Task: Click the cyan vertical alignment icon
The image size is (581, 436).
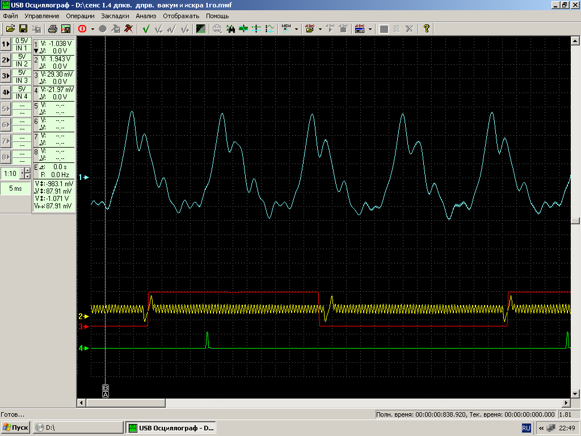Action: (x=256, y=28)
